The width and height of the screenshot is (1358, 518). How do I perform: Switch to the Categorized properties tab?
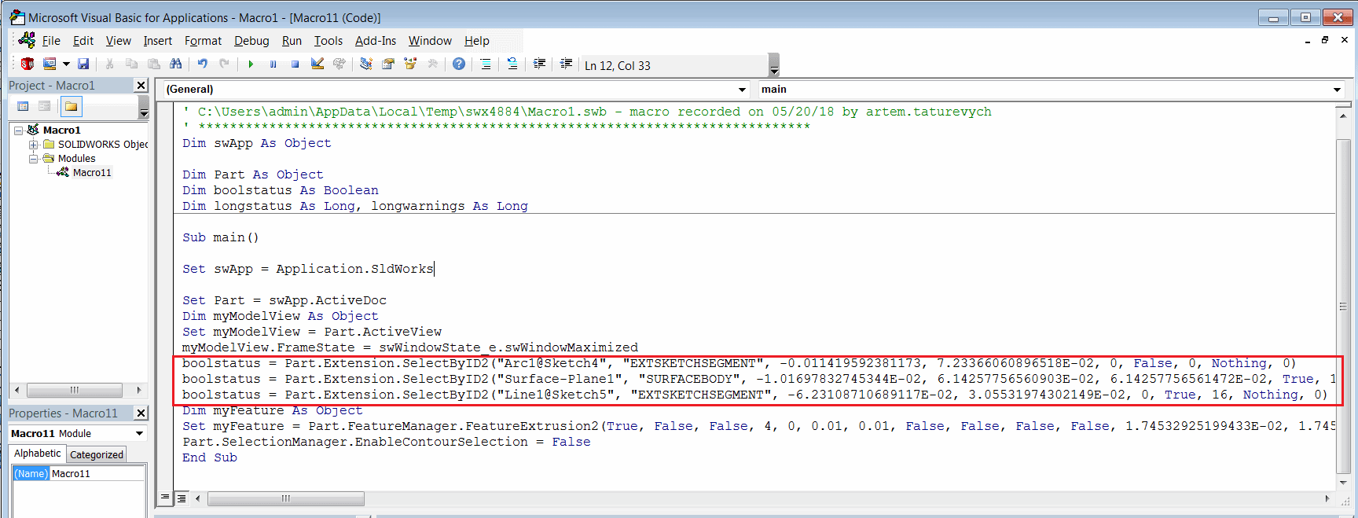[97, 454]
